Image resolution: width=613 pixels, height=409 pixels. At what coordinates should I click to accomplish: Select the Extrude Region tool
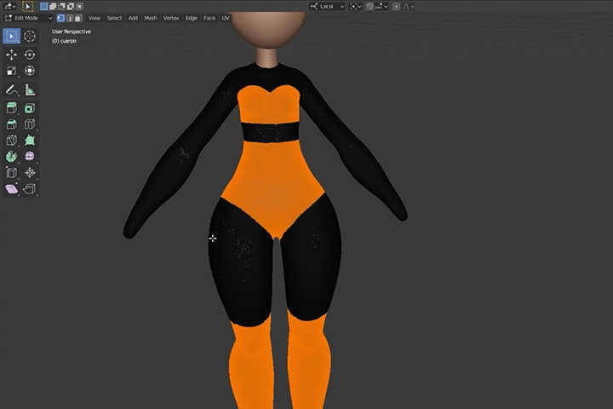pyautogui.click(x=11, y=108)
